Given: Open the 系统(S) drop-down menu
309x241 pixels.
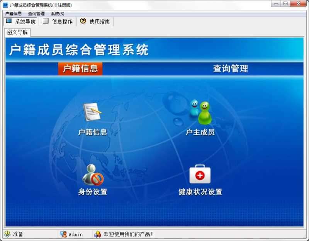Looking at the screenshot, I should click(x=57, y=13).
